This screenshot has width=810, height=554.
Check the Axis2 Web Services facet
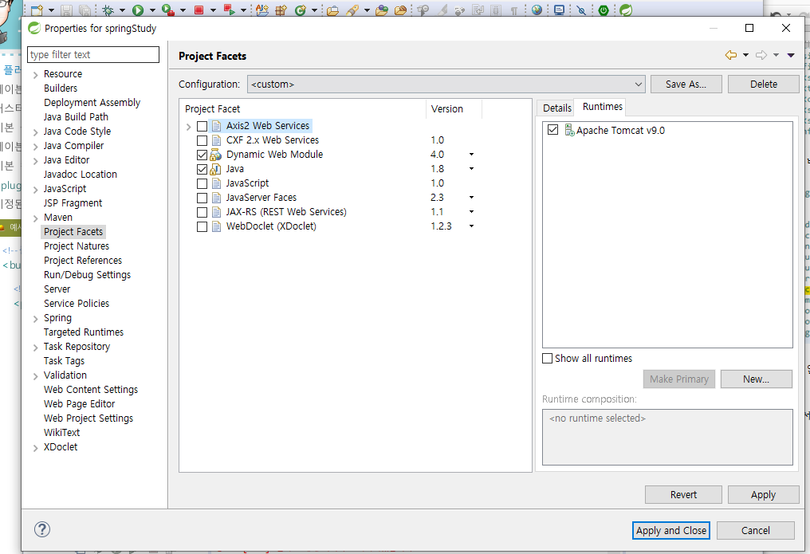202,126
